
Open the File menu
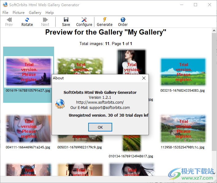click(6, 13)
